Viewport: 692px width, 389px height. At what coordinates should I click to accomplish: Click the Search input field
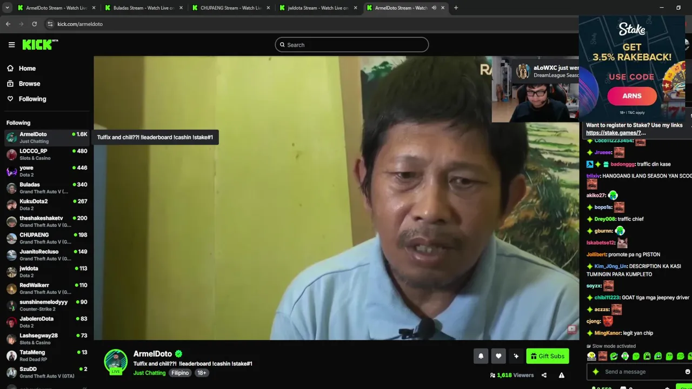pos(352,45)
